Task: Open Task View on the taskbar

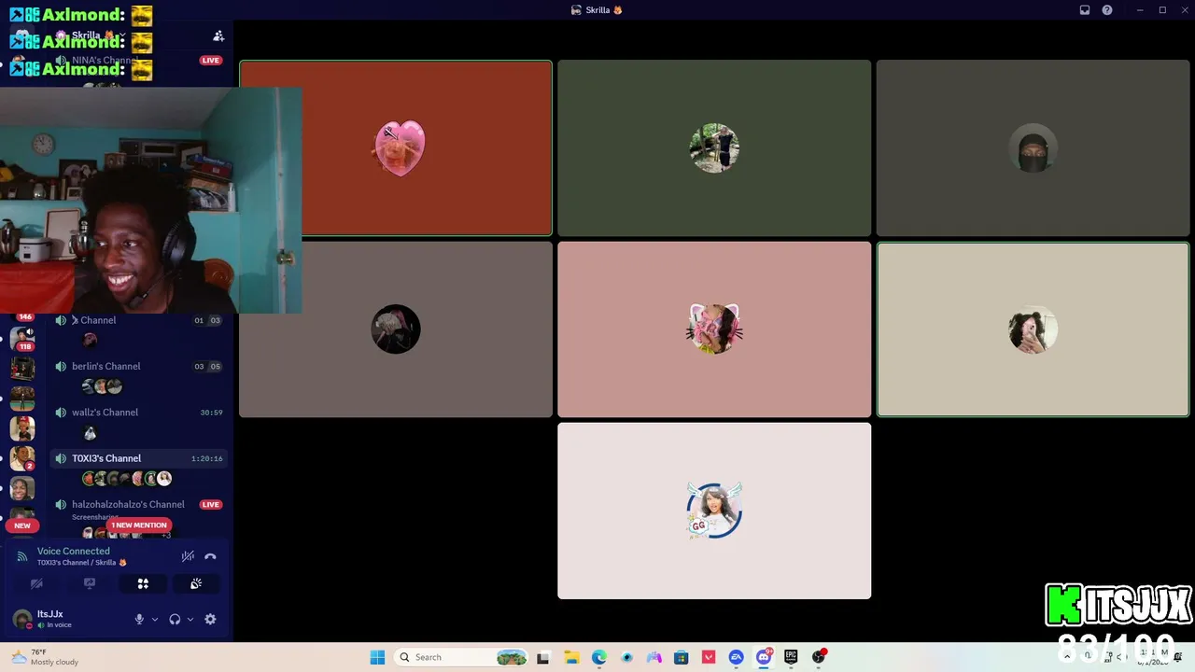Action: [x=543, y=657]
